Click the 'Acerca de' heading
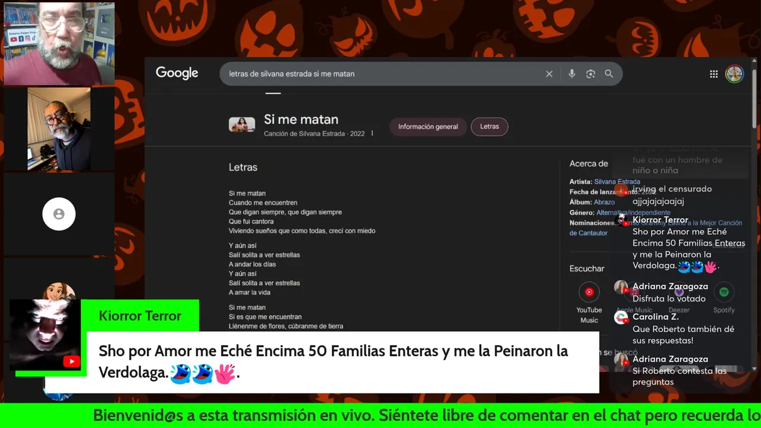Viewport: 761px width, 428px height. pyautogui.click(x=589, y=163)
